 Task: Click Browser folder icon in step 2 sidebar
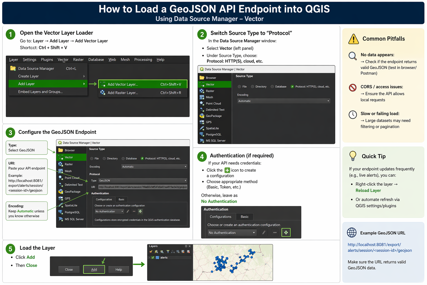202,78
